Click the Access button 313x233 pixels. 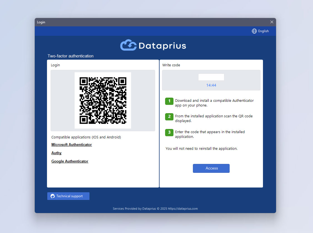[x=211, y=168]
